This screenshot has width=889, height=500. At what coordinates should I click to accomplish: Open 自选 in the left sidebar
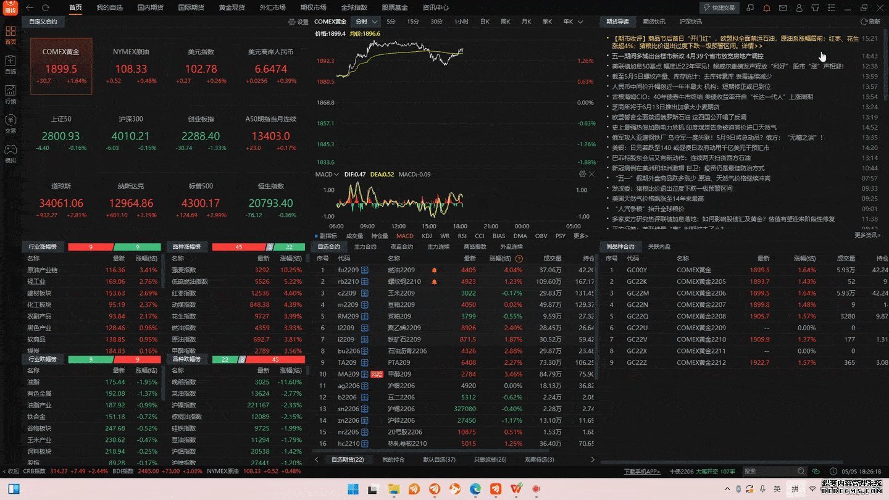pos(10,64)
